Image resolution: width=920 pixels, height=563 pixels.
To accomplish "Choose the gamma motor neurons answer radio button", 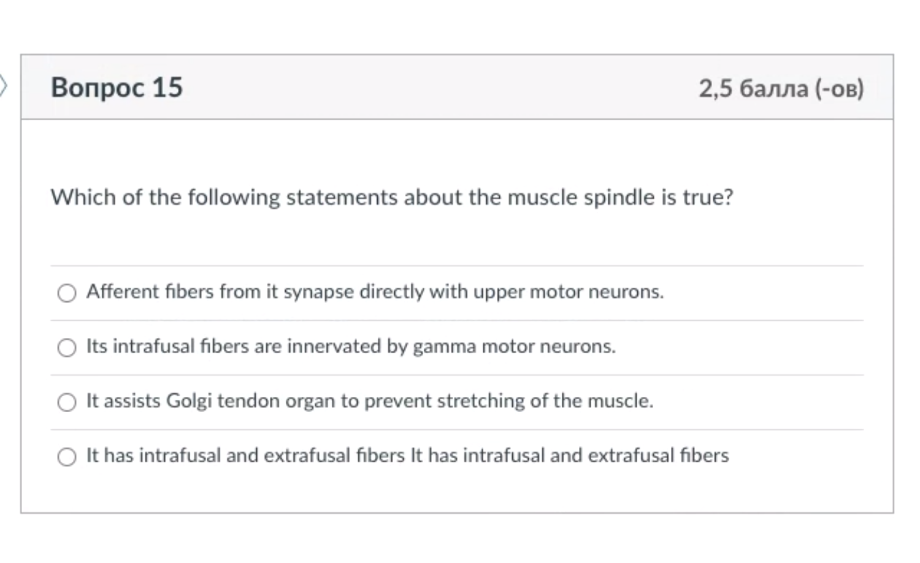I will pos(67,348).
